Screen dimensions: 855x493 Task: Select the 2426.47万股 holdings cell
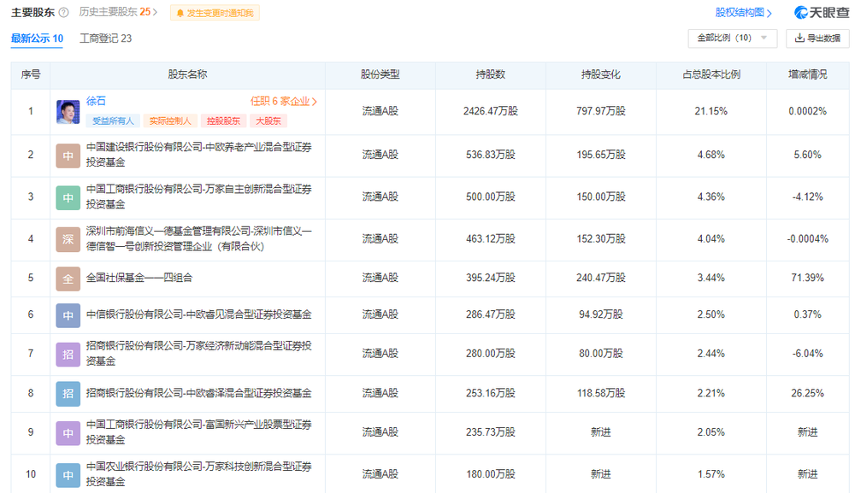pos(490,111)
